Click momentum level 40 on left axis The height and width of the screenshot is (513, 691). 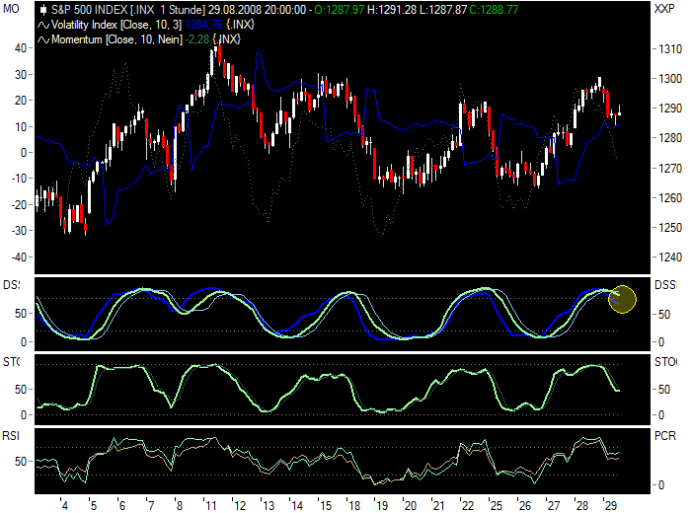[21, 48]
